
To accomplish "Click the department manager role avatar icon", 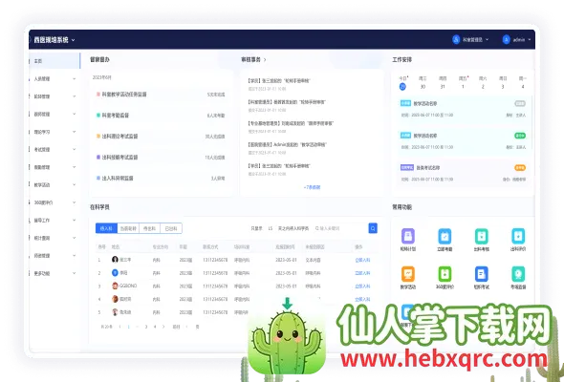I will pos(456,39).
